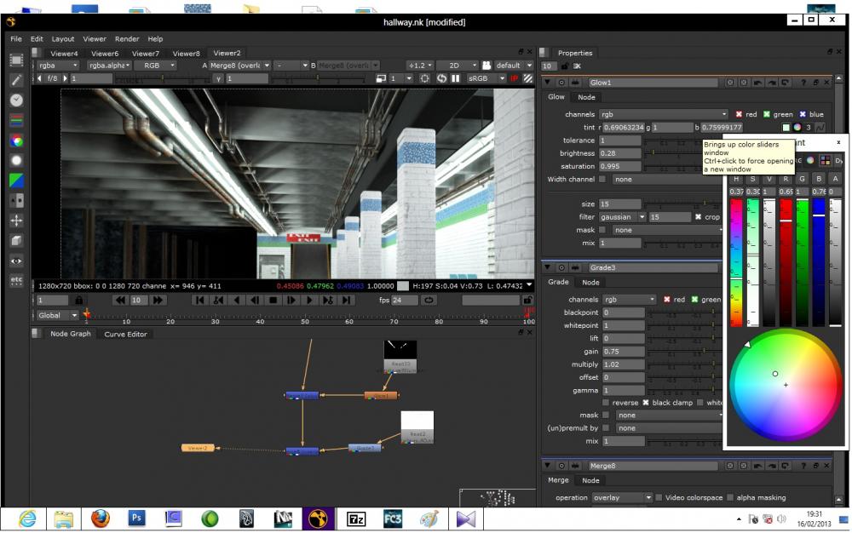
Task: Click the Viewer2 node in the node graph
Action: pos(198,448)
